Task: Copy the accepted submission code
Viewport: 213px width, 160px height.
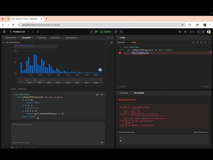Action: [98, 95]
